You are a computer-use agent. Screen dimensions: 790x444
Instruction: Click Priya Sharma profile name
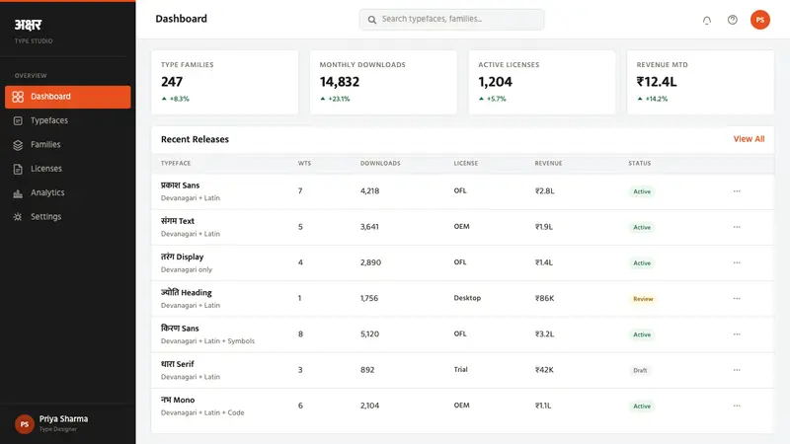pyautogui.click(x=63, y=418)
